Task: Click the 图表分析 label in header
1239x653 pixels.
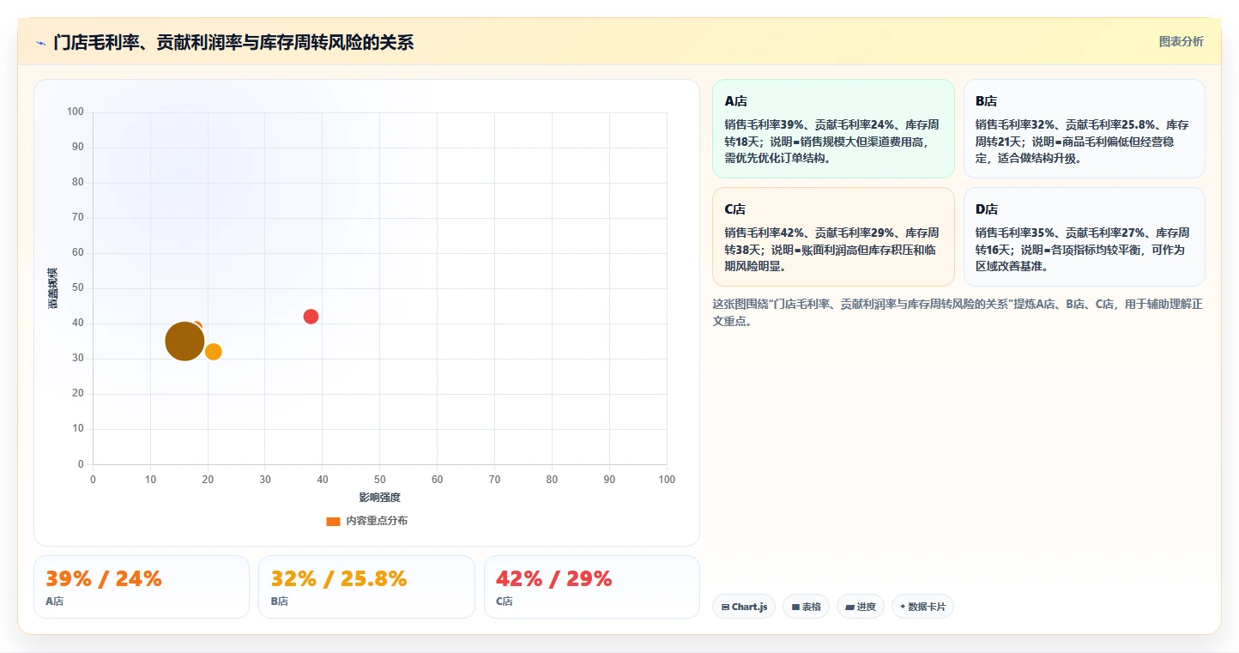Action: pos(1181,41)
